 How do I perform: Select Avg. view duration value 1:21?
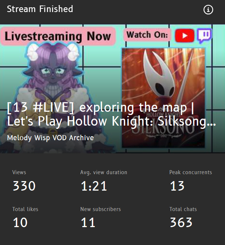[x=94, y=186]
